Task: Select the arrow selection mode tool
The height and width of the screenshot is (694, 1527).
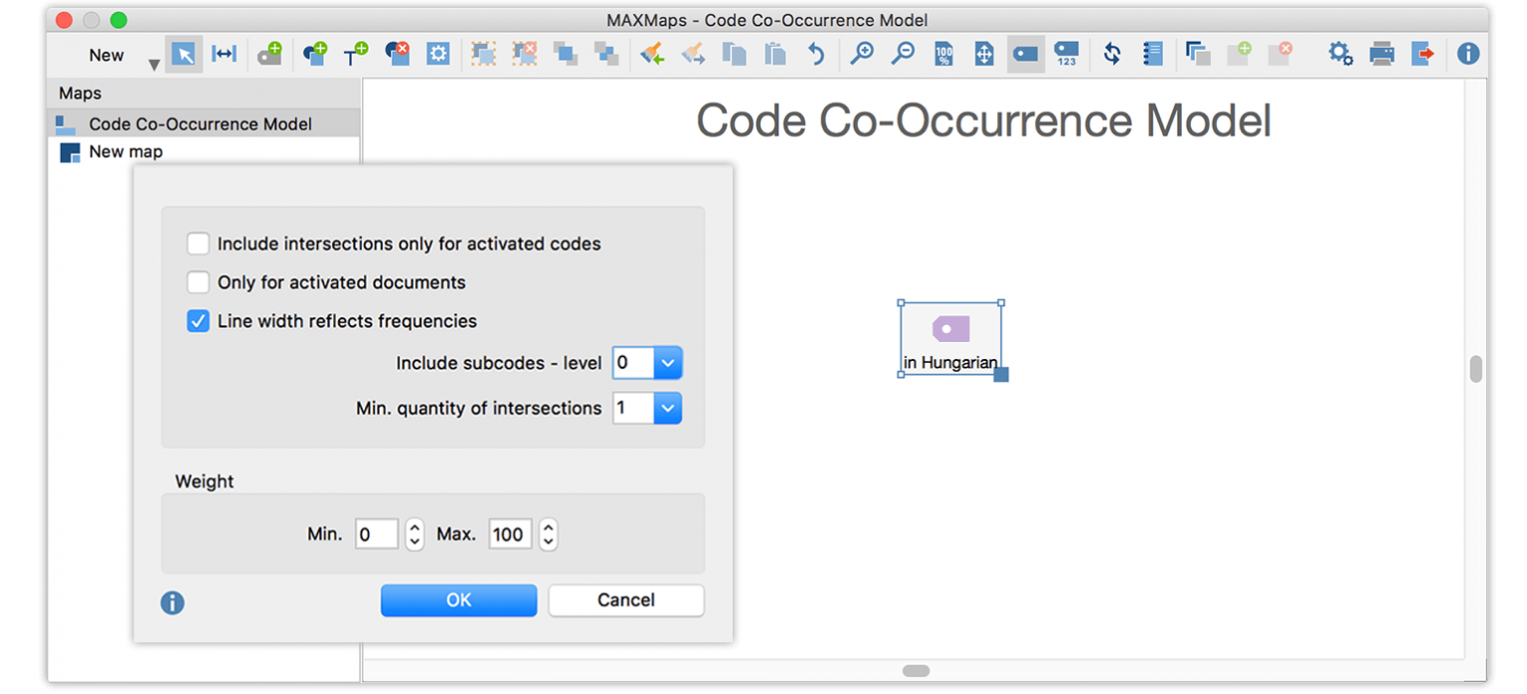Action: [x=183, y=54]
